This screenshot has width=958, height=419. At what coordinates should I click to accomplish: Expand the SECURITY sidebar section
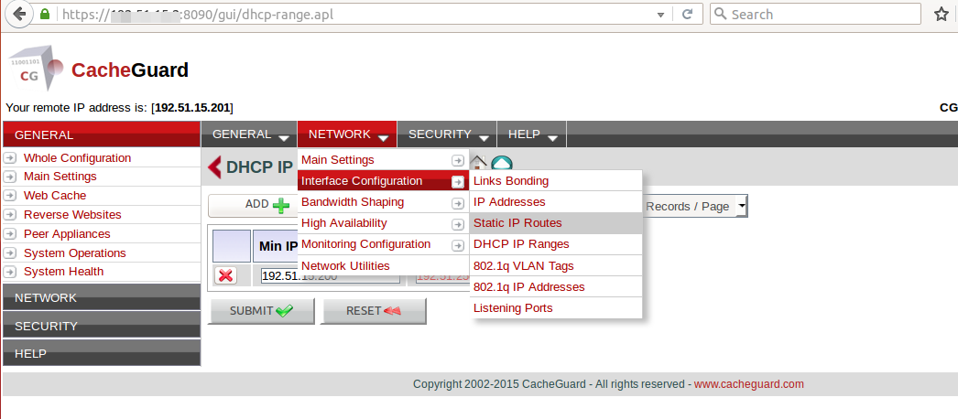[x=102, y=325]
